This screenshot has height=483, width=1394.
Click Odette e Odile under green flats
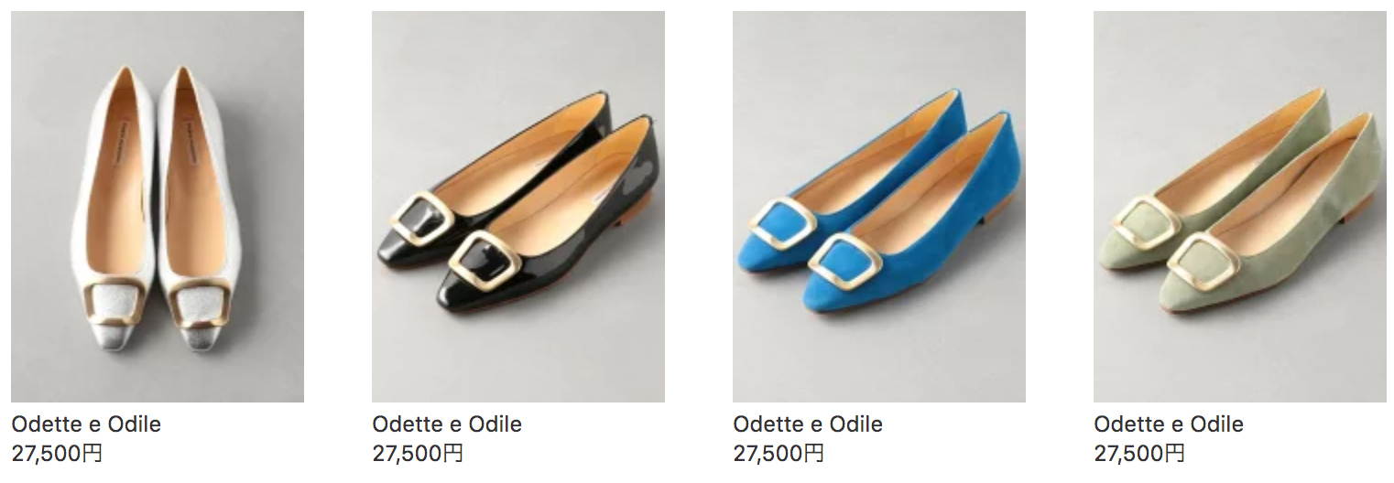point(1169,424)
